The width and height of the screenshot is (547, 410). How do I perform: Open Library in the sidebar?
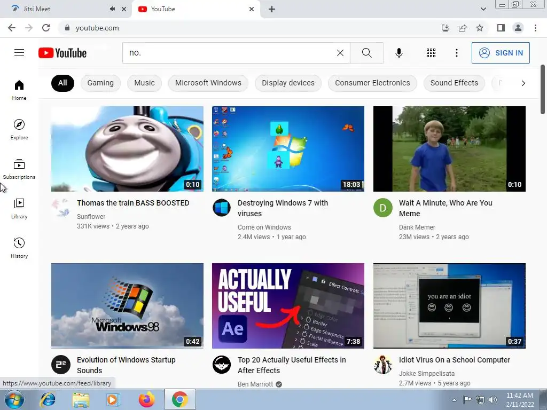tap(19, 209)
